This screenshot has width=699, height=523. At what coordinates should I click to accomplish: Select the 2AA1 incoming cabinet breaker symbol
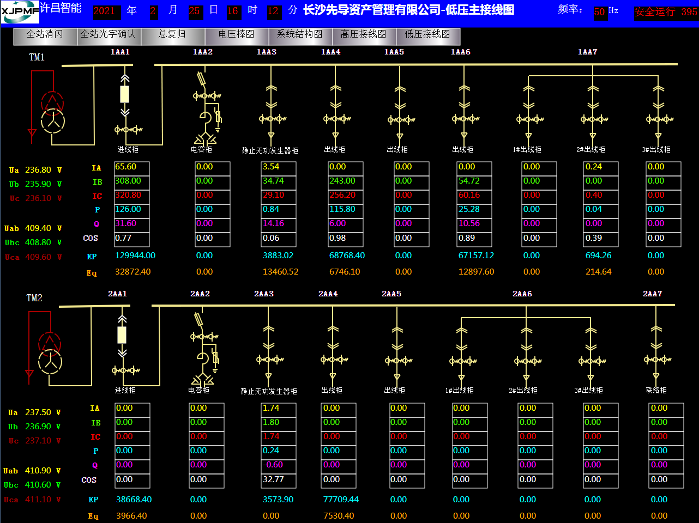coord(122,335)
